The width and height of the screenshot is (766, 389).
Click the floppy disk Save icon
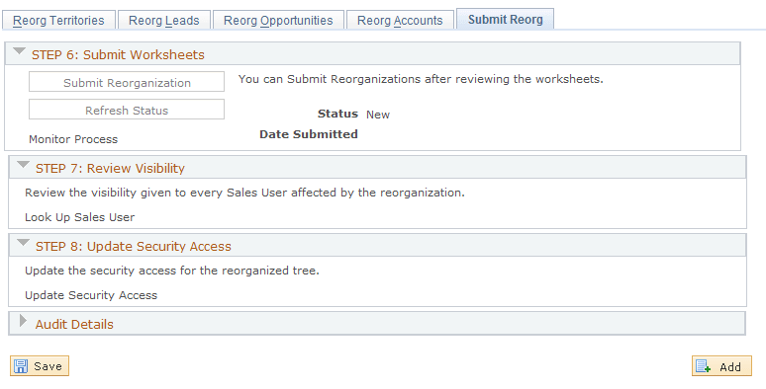(21, 366)
